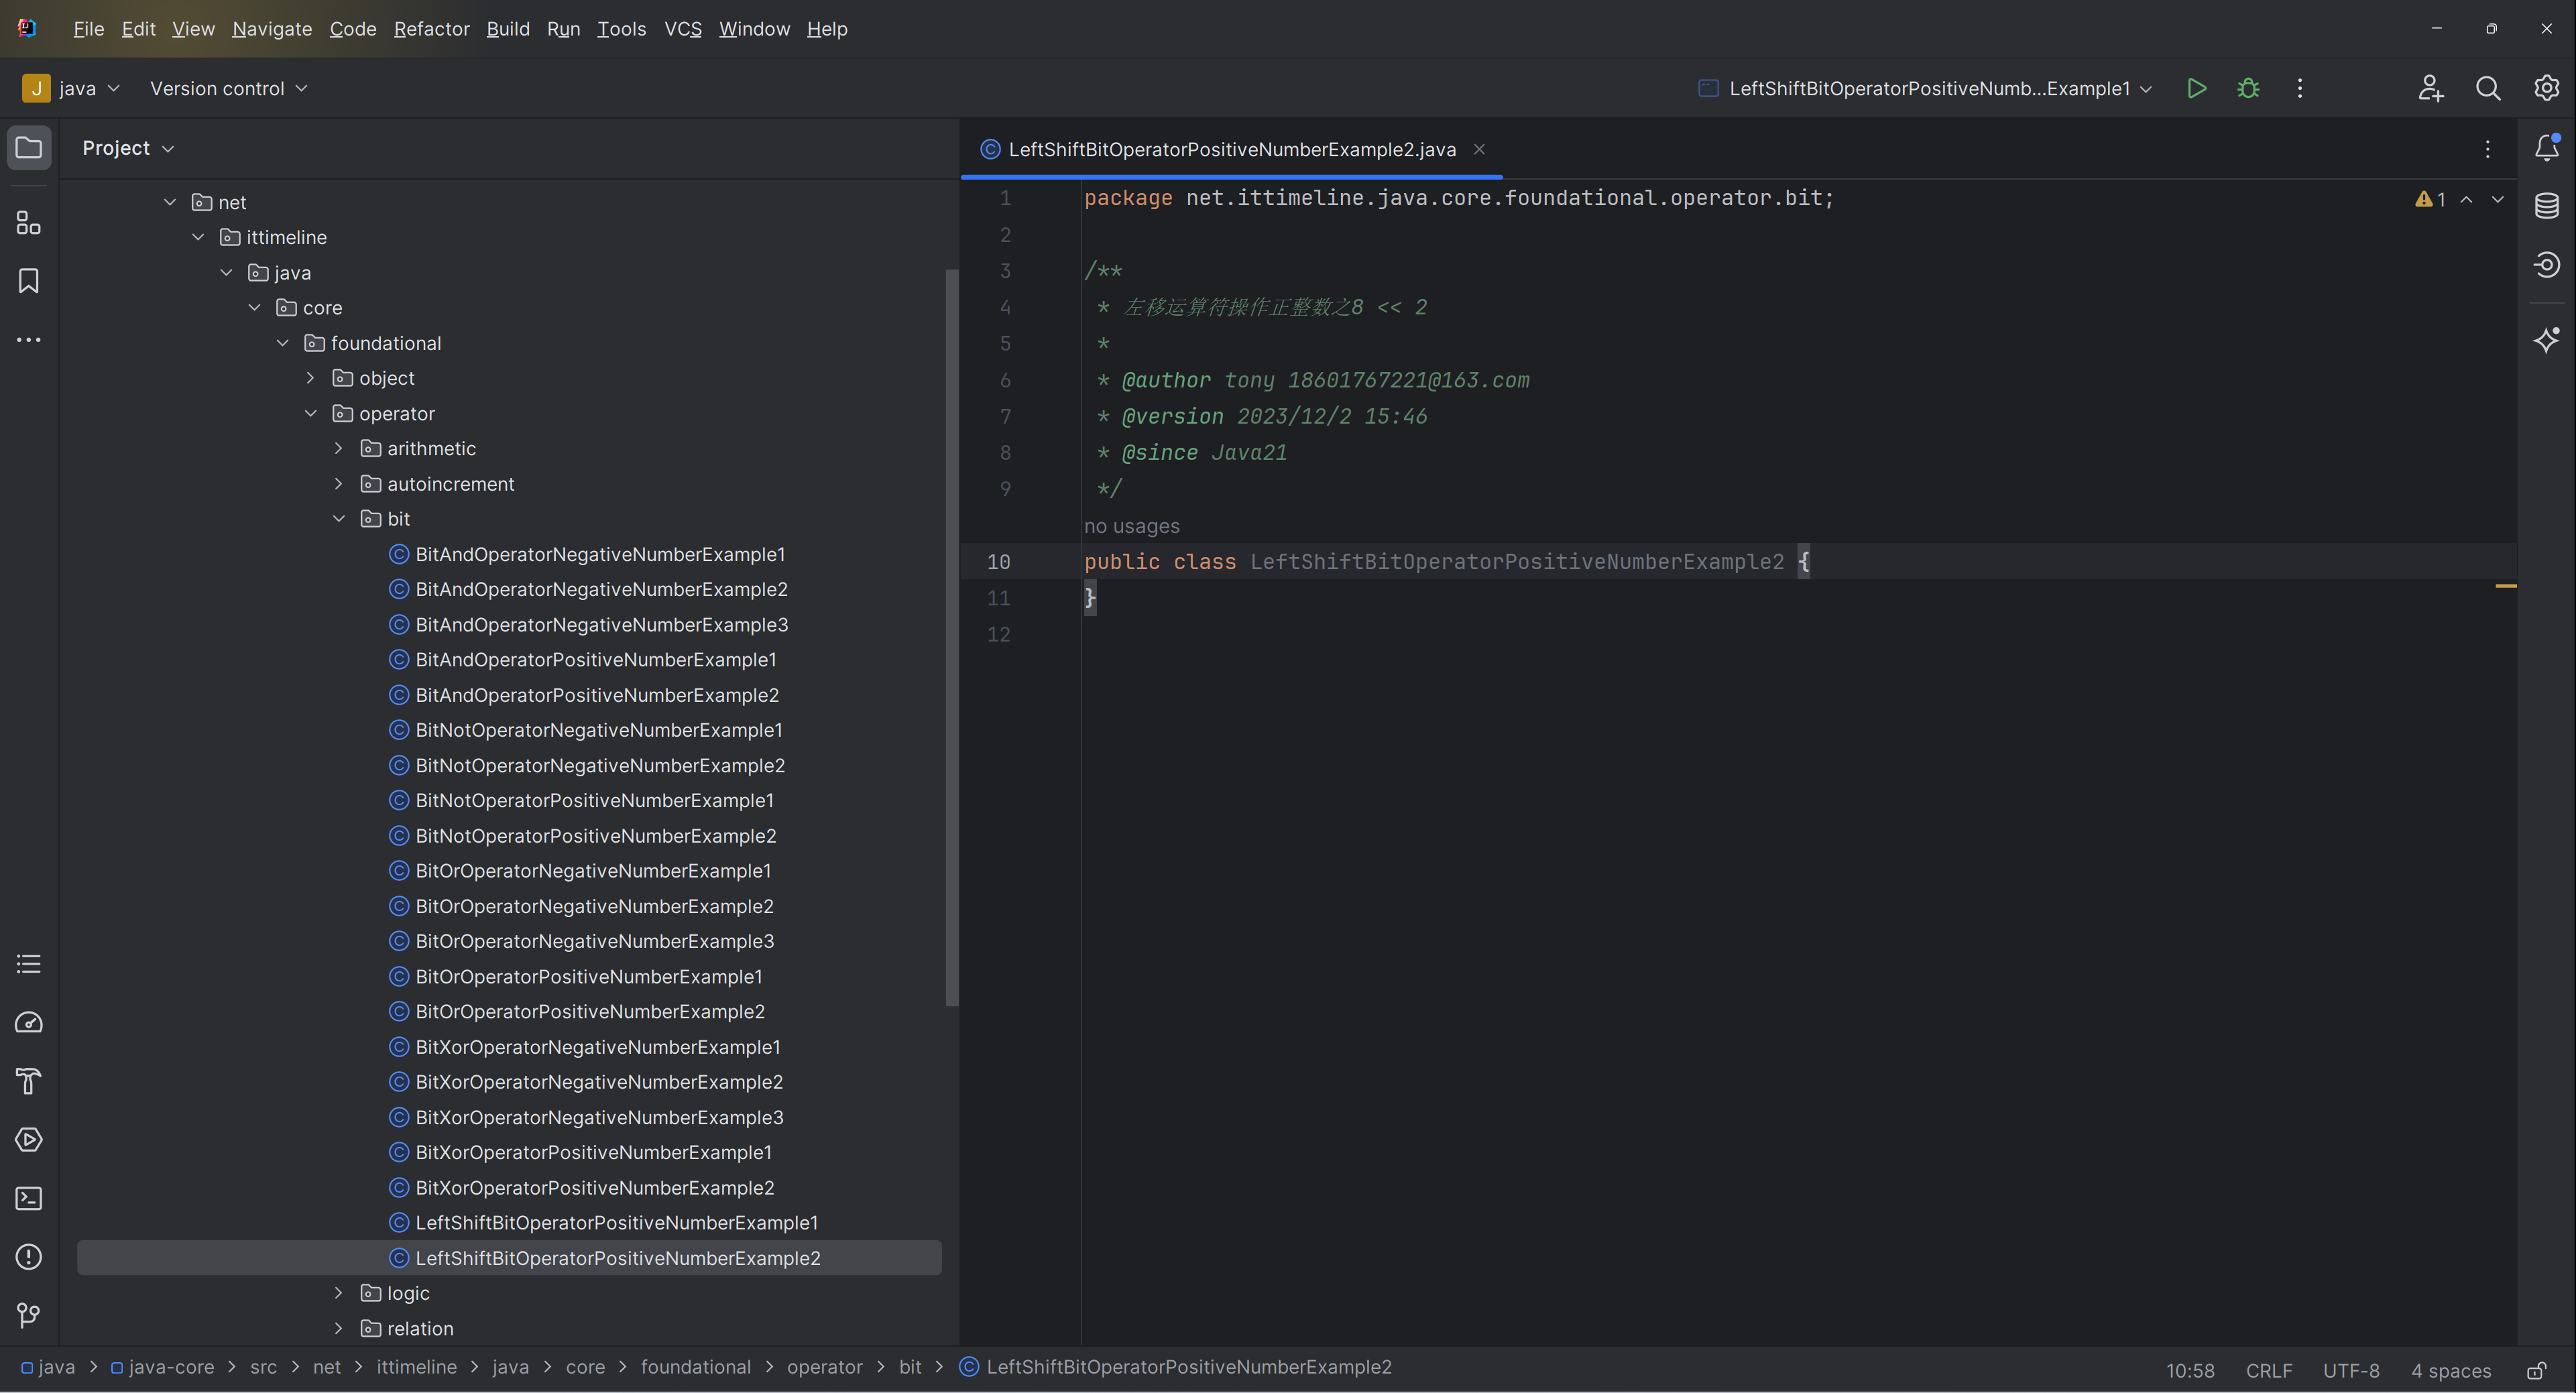Expand the autoincrement package folder
Image resolution: width=2576 pixels, height=1393 pixels.
click(x=339, y=484)
